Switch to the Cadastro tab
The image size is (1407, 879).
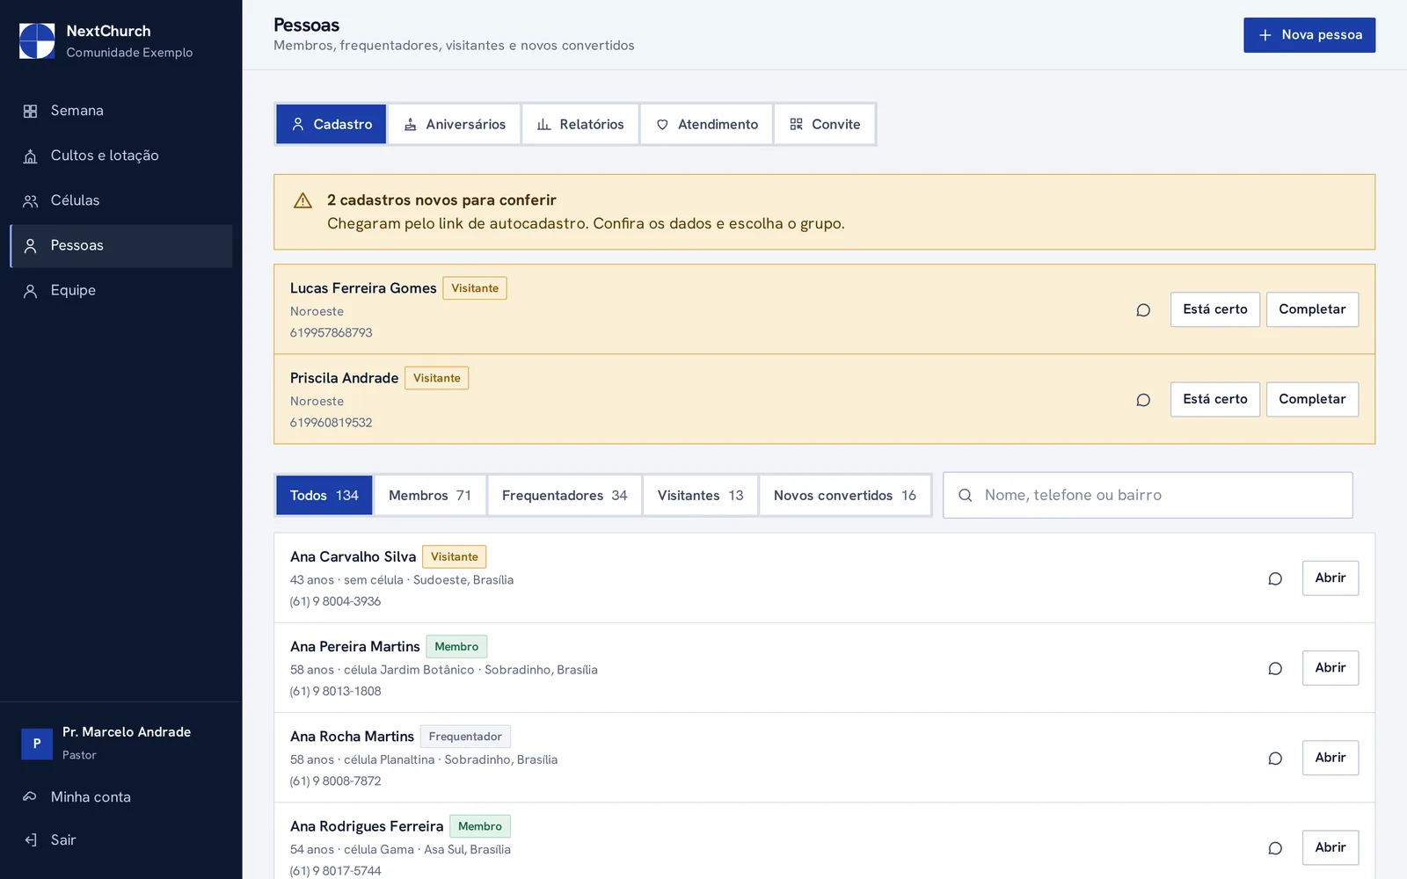tap(332, 124)
